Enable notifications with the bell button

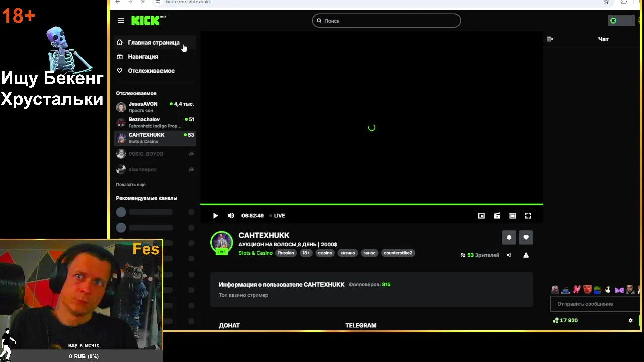point(509,237)
